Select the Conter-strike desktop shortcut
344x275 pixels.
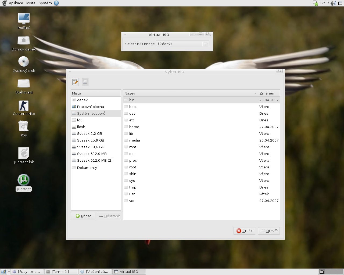click(x=24, y=106)
